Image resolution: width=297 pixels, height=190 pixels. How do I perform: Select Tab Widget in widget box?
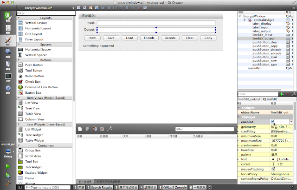(33, 167)
